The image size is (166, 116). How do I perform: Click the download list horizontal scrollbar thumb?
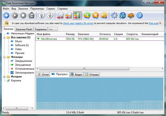coord(84,69)
